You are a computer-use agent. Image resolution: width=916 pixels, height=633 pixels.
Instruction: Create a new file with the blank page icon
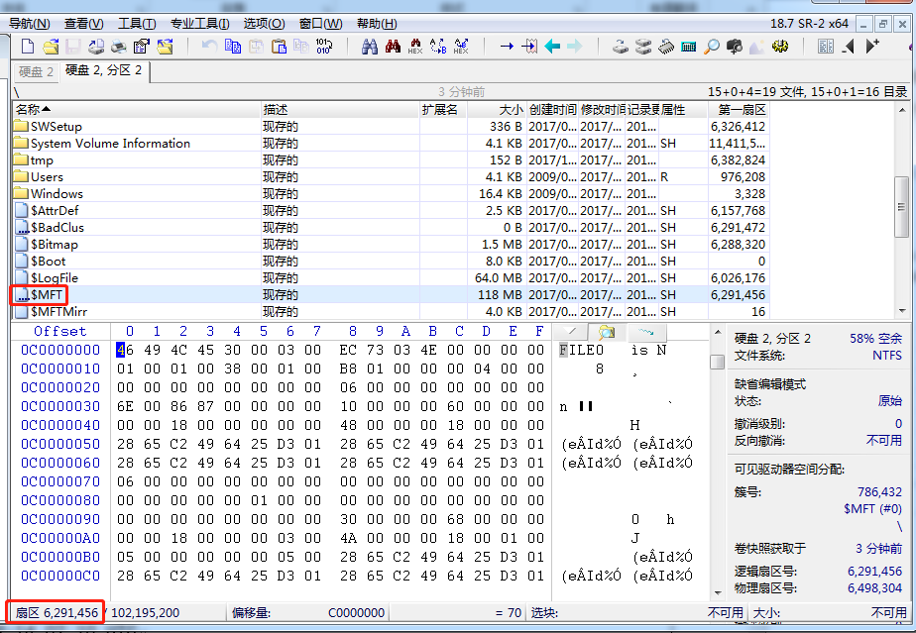[x=28, y=47]
